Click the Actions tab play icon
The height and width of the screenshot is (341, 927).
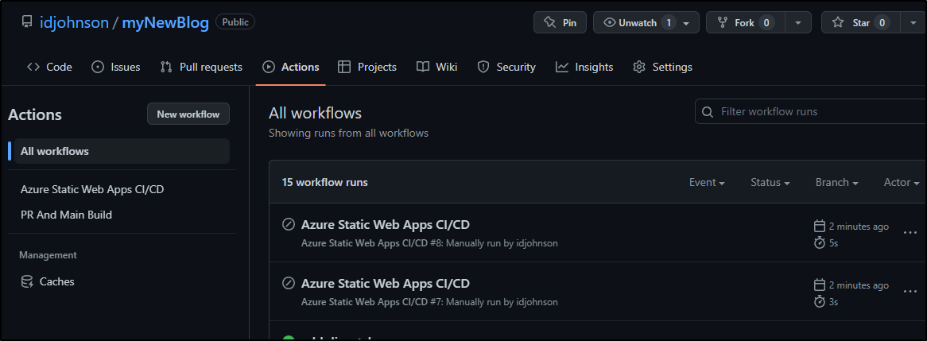point(269,67)
